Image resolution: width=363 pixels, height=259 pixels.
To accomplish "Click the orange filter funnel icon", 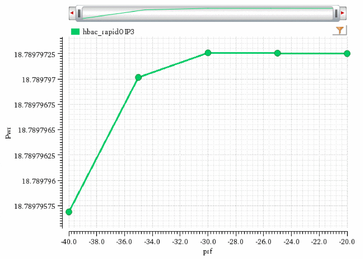I will click(x=340, y=30).
